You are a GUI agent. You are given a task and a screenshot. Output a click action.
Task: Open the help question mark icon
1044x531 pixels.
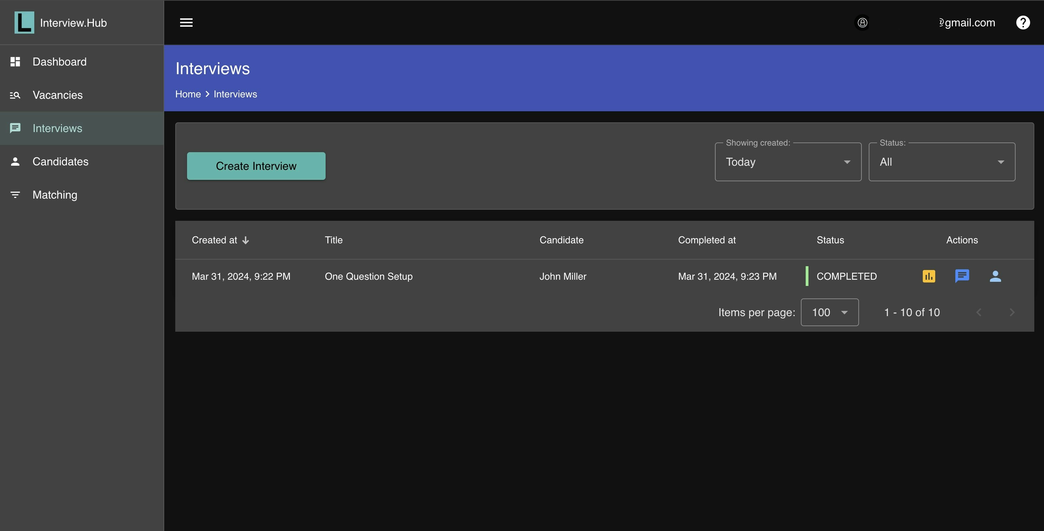(x=1023, y=23)
